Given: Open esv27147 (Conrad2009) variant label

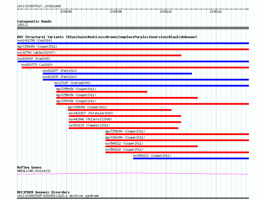Looking at the screenshot, I should coord(72,83).
